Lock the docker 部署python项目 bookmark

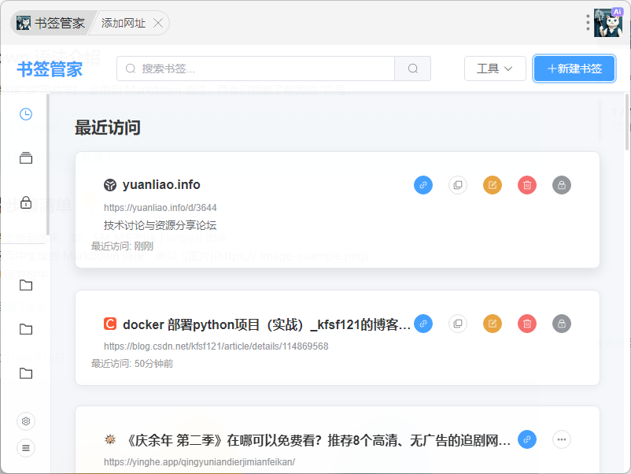[x=562, y=324]
